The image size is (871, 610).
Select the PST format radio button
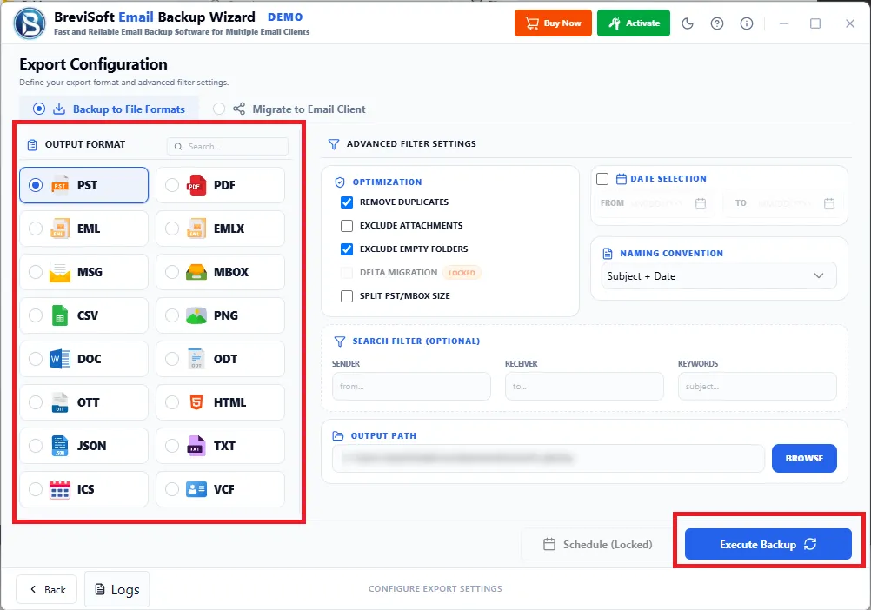point(36,185)
